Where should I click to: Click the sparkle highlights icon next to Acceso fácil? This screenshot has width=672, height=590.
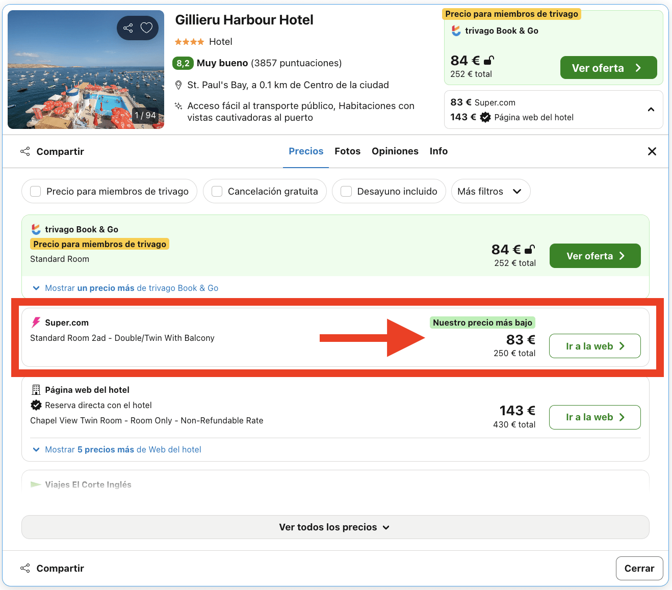178,106
